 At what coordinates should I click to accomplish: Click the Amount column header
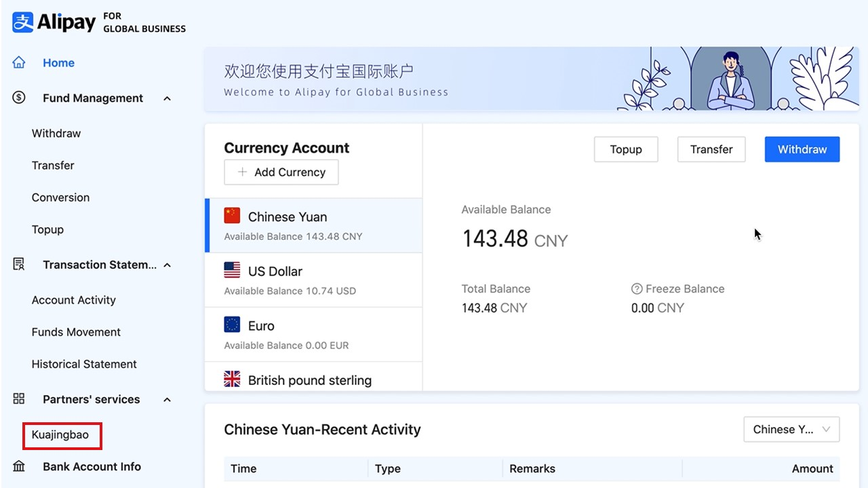(x=812, y=468)
